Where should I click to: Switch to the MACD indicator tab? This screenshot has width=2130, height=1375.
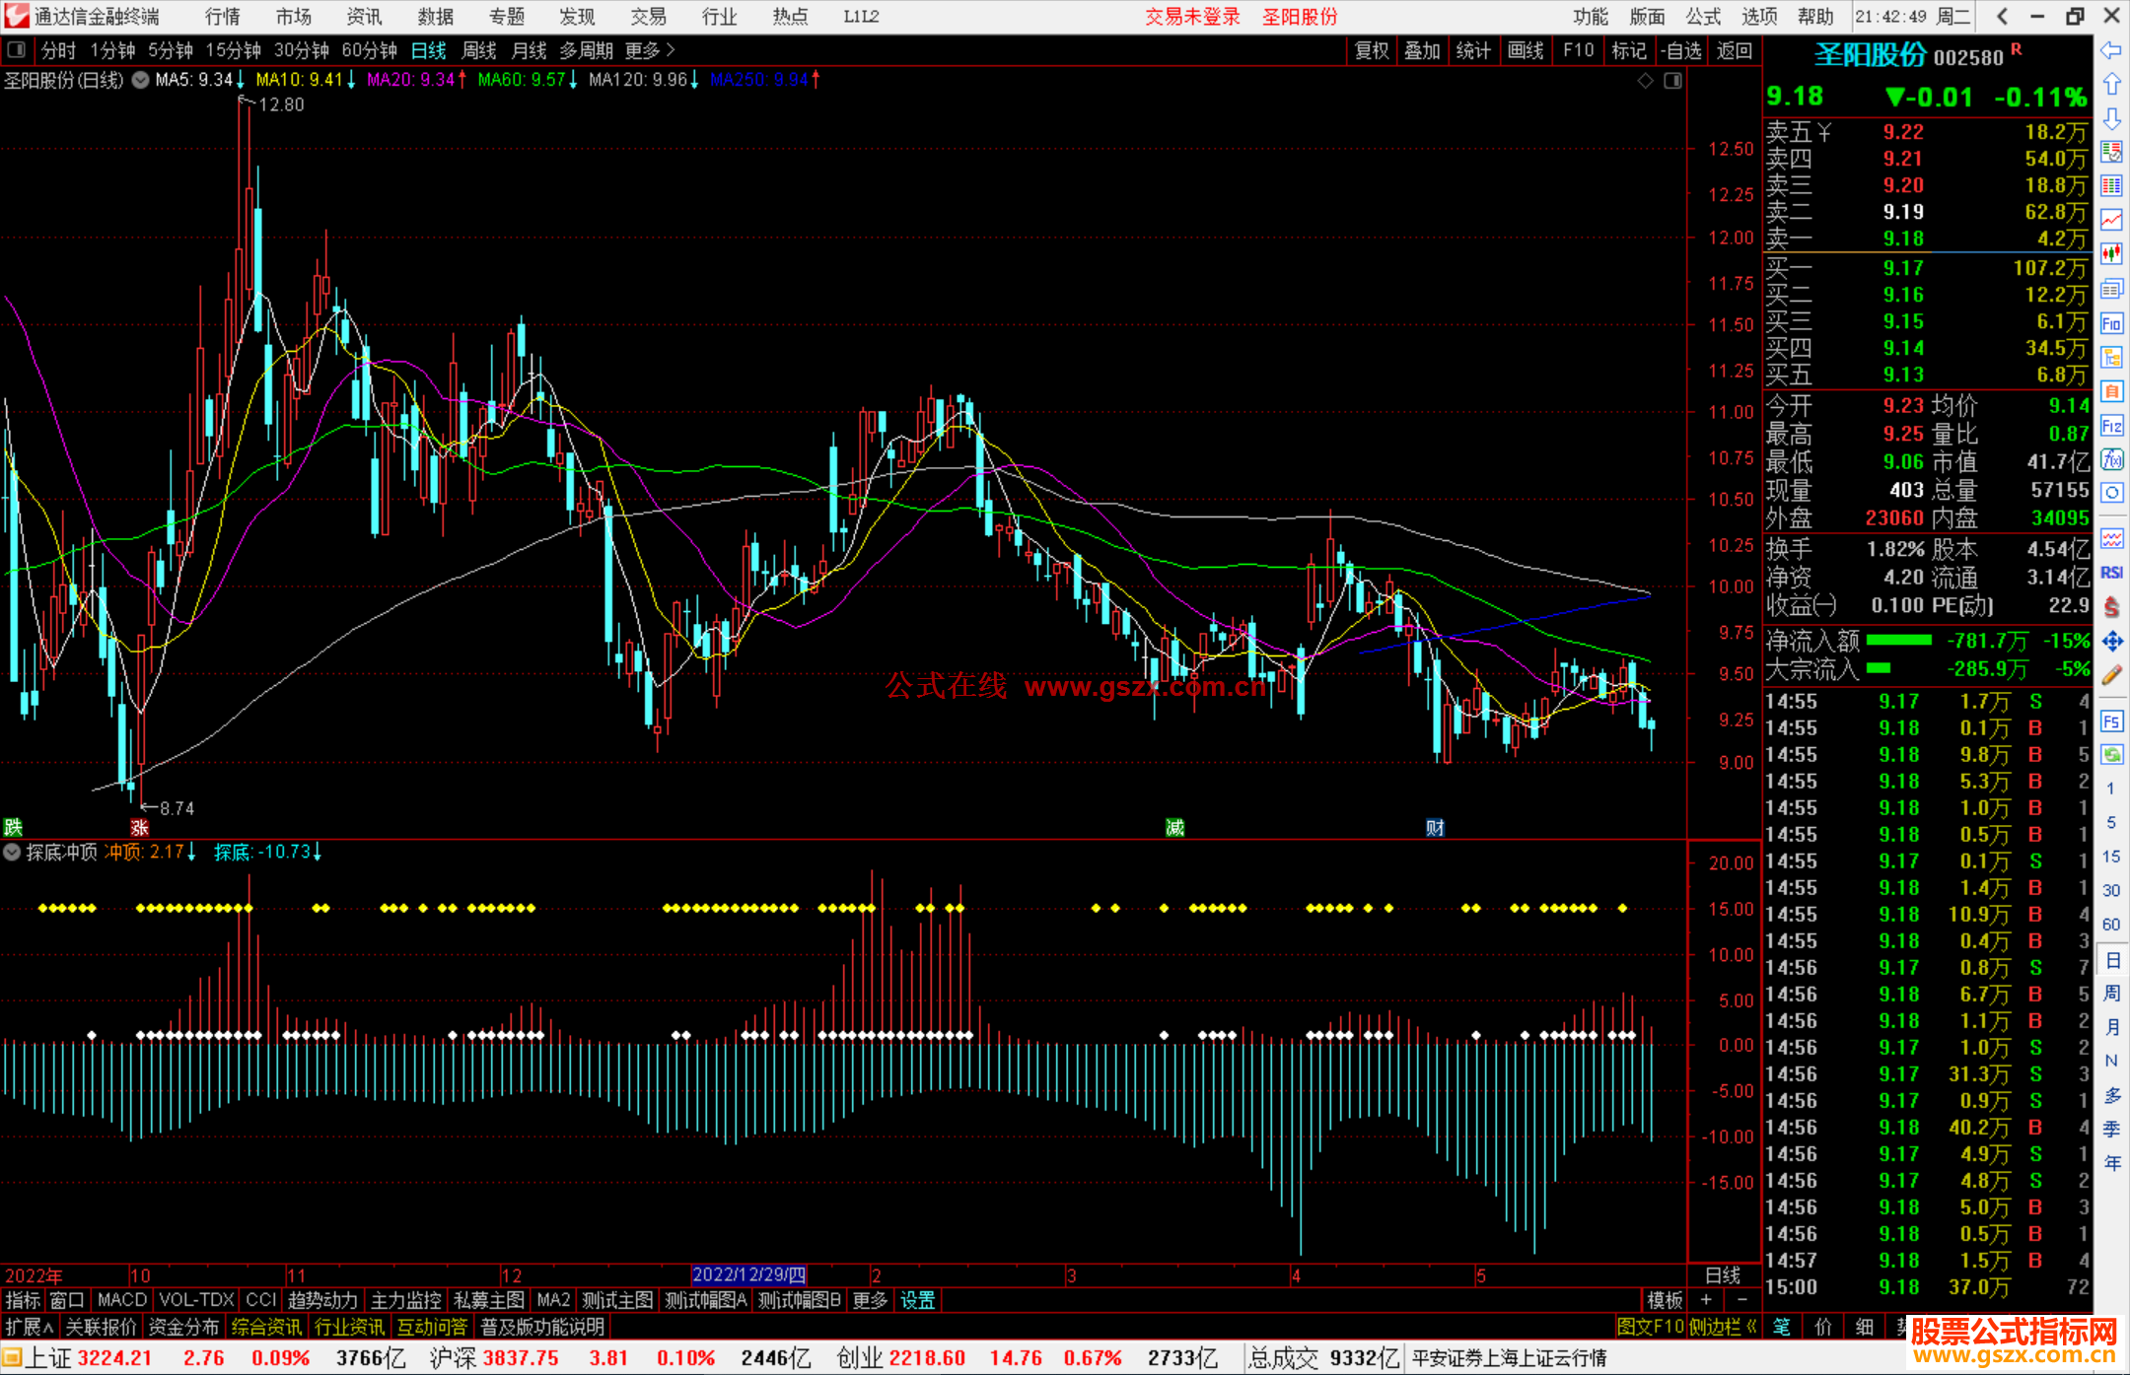121,1300
